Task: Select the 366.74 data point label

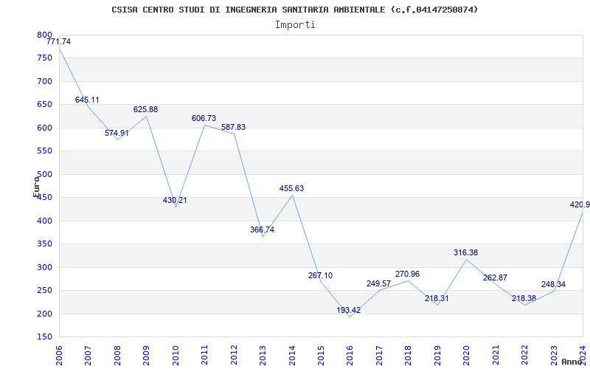Action: coord(263,230)
